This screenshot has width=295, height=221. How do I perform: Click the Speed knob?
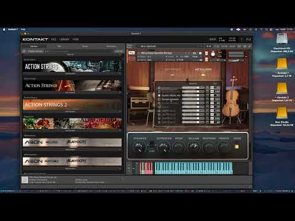[x=179, y=147]
